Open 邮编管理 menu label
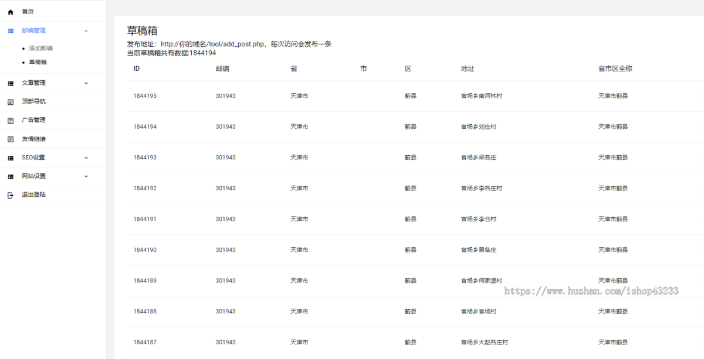The height and width of the screenshot is (359, 704). tap(33, 30)
